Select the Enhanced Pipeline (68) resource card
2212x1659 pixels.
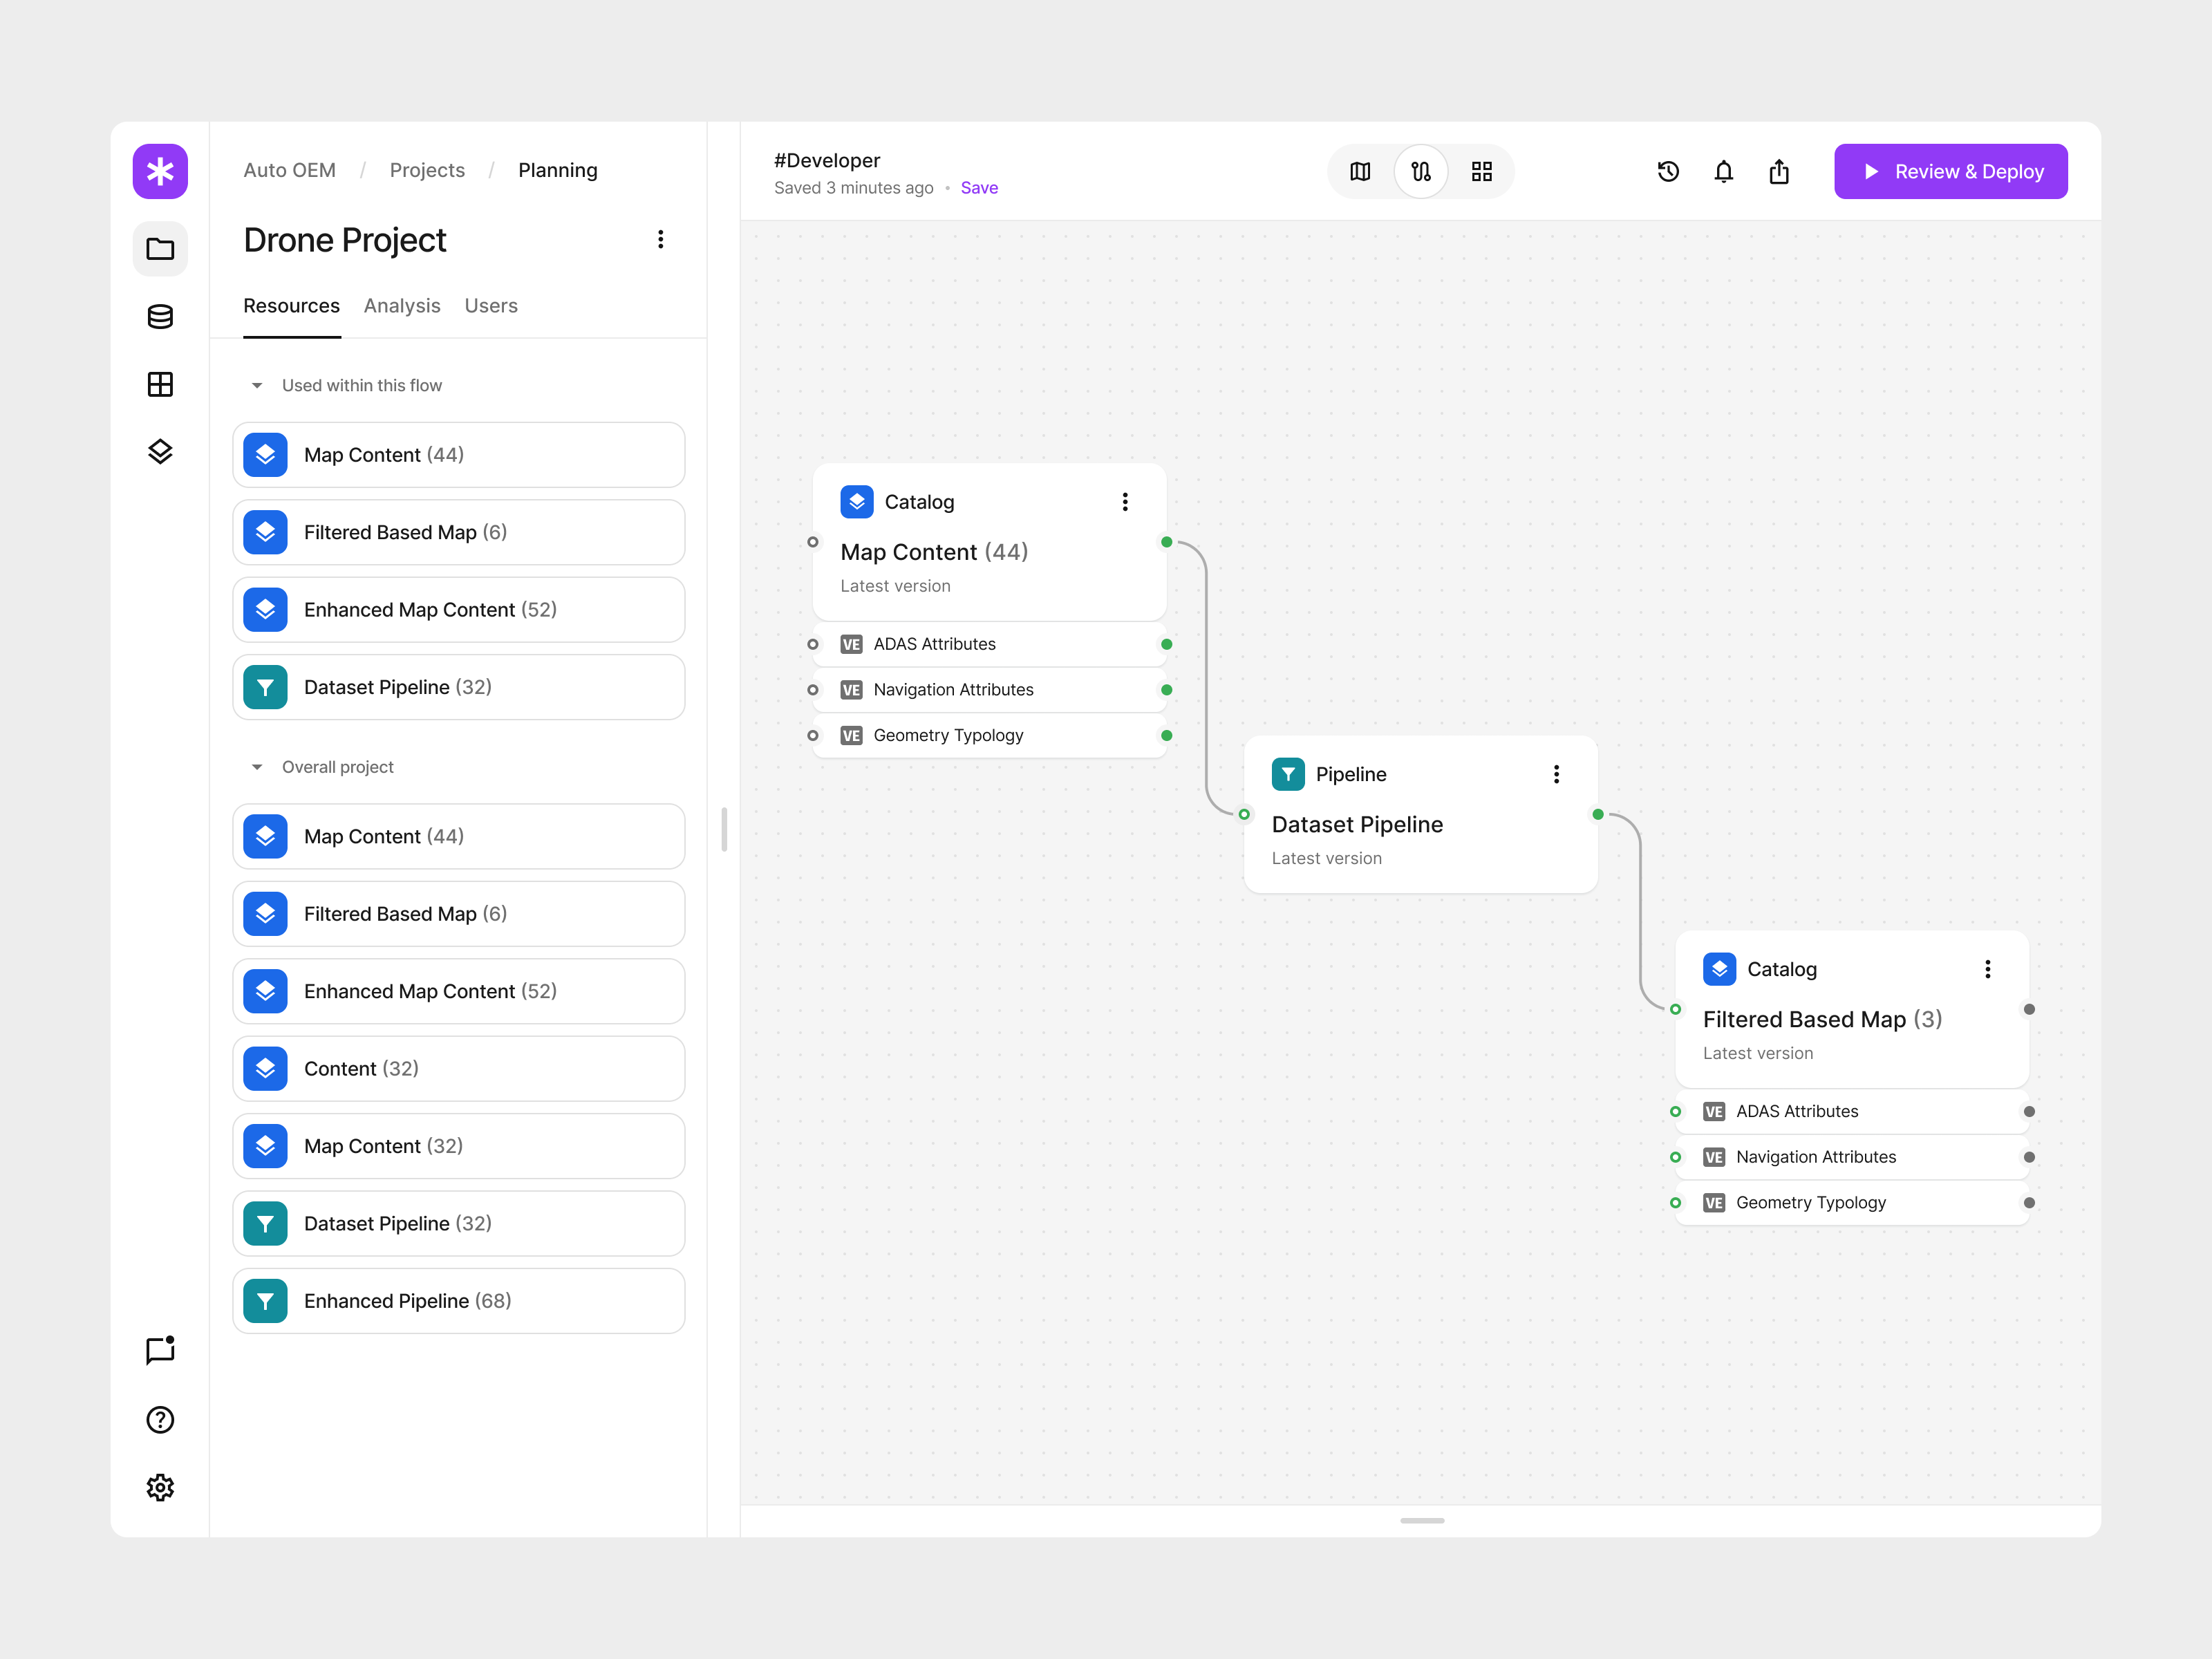coord(458,1300)
